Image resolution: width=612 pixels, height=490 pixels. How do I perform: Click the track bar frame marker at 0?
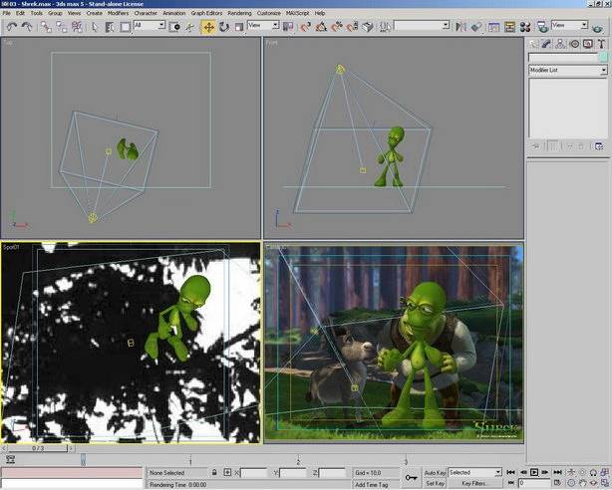(x=83, y=460)
